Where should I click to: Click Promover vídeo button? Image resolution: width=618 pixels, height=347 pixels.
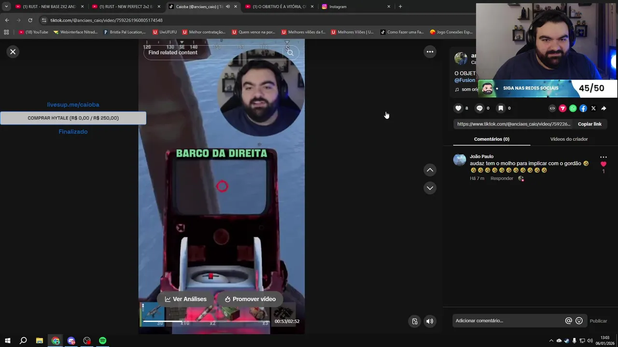(250, 299)
